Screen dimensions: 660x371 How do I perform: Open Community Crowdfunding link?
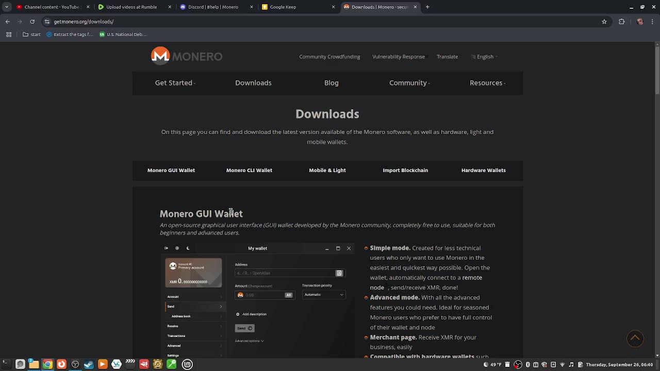point(329,57)
